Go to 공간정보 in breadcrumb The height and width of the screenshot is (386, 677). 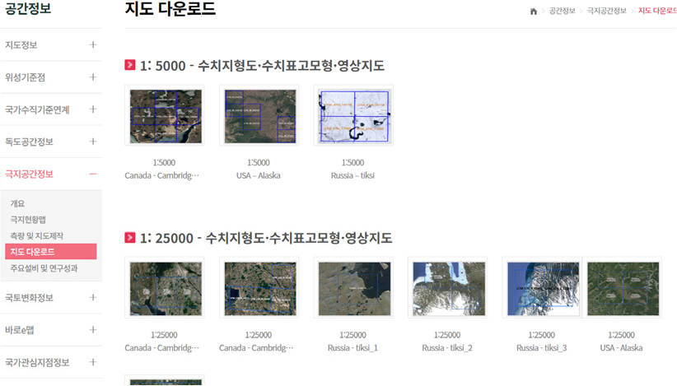tap(563, 11)
